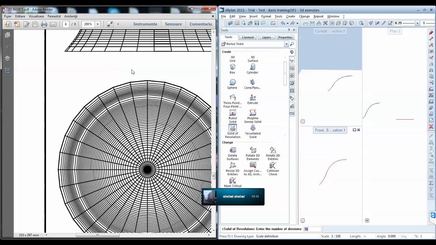Select Polyline Sweep Solid tool
The image size is (436, 245).
(252, 117)
